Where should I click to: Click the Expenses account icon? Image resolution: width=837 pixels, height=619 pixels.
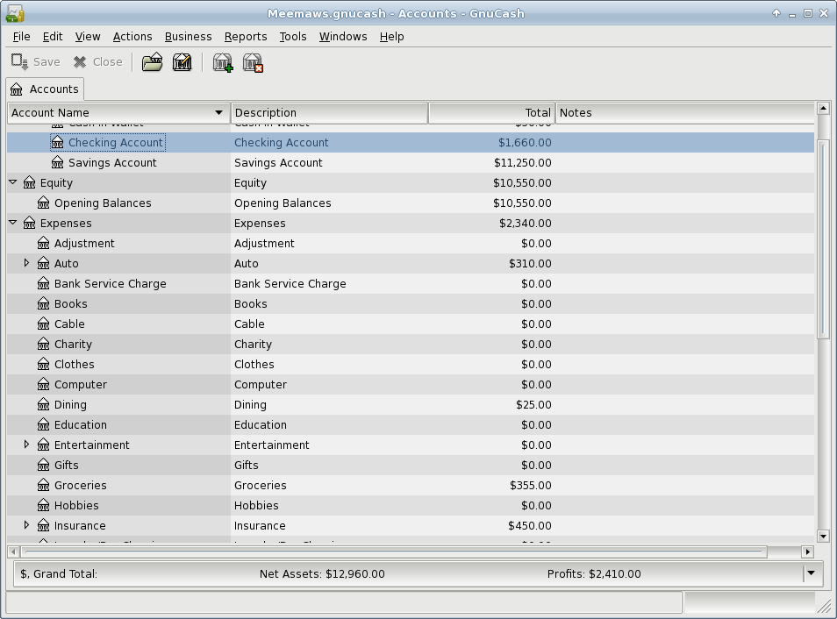29,223
